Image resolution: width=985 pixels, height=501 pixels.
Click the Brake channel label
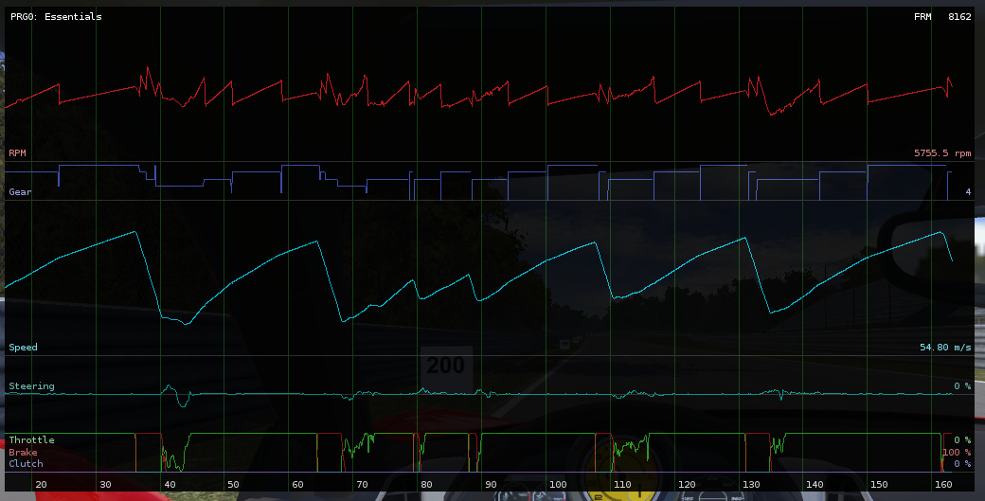click(x=24, y=453)
